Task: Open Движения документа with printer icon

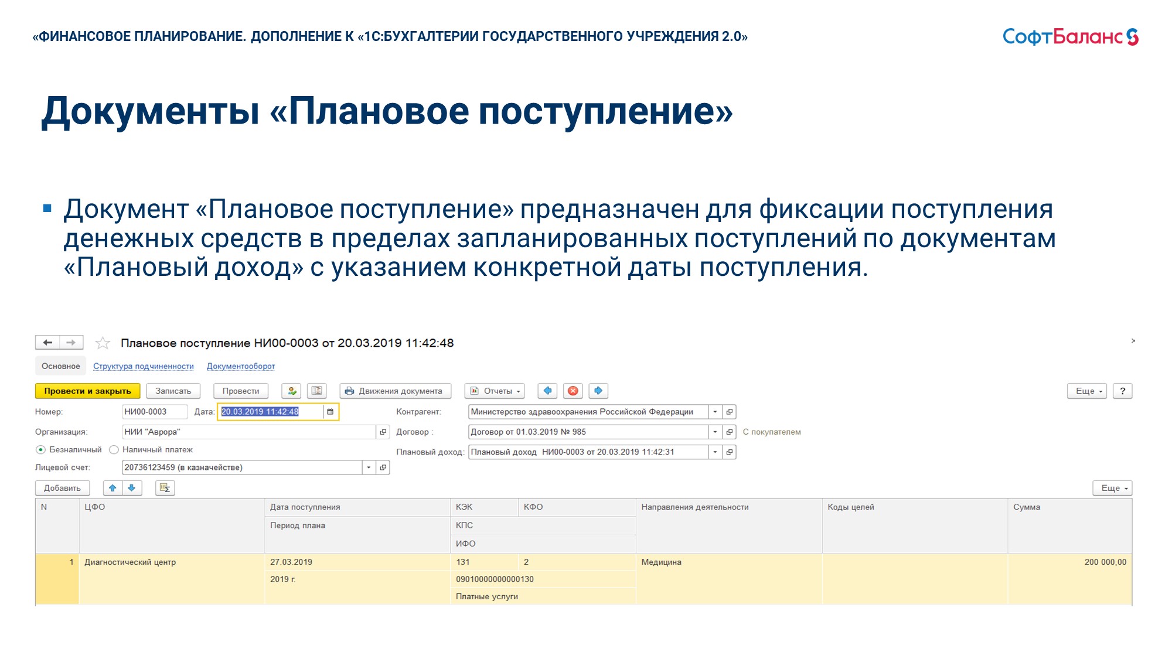Action: point(395,391)
